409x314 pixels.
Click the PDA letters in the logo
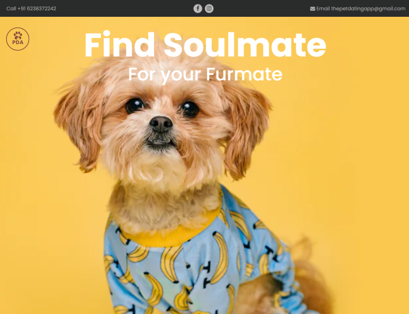point(18,42)
